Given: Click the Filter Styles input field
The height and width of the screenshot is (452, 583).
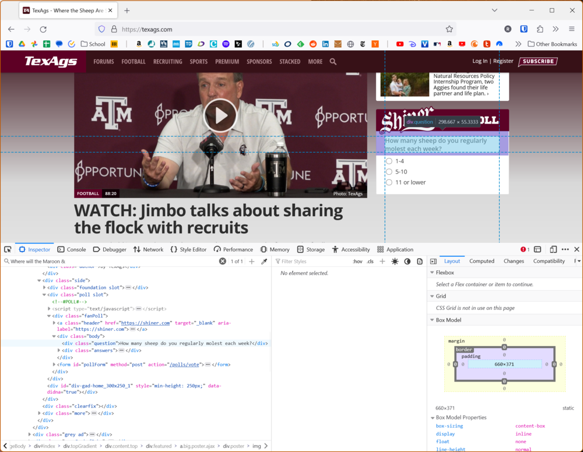Looking at the screenshot, I should (312, 262).
